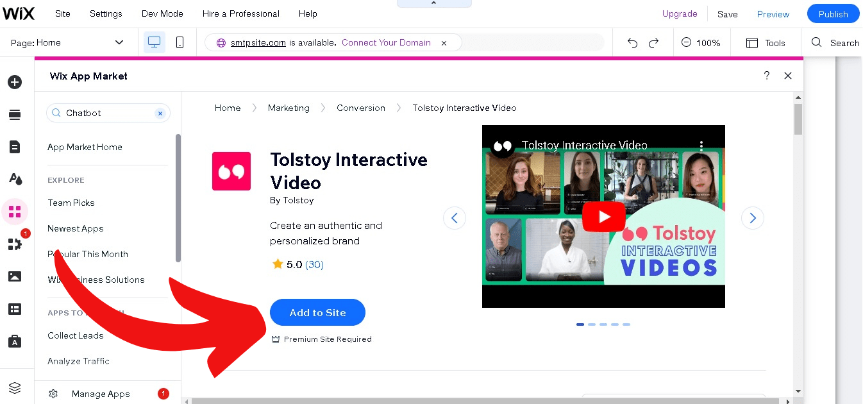Open the Settings menu
The image size is (863, 404).
[x=106, y=13]
